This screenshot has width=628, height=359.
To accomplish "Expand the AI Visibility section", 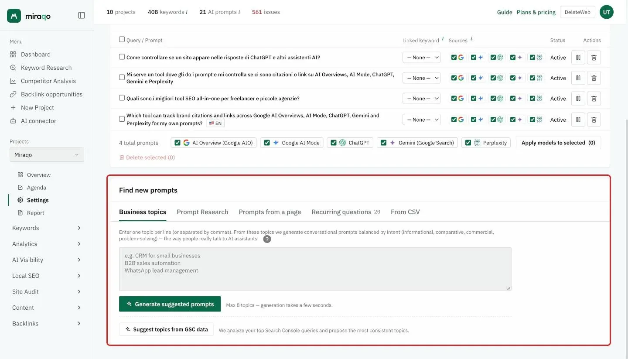I will pos(47,260).
